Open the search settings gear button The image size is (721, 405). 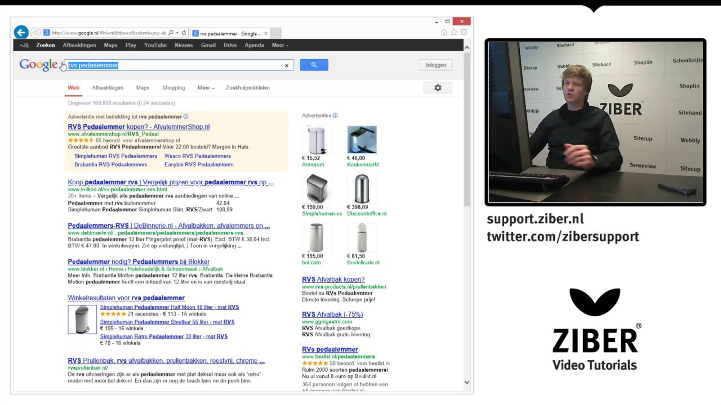pos(438,88)
